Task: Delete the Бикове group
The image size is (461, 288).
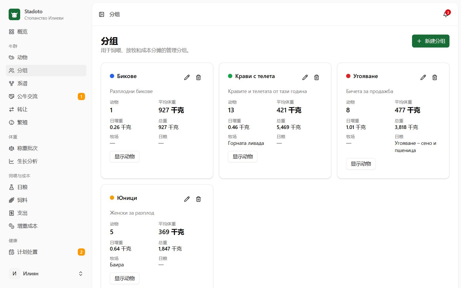Action: coord(199,77)
